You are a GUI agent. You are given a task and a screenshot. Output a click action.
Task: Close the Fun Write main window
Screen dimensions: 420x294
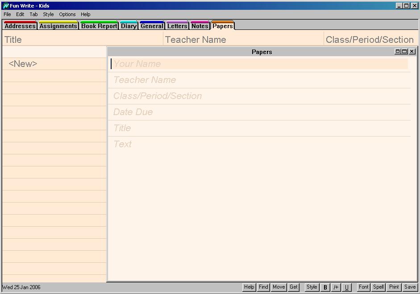click(414, 6)
